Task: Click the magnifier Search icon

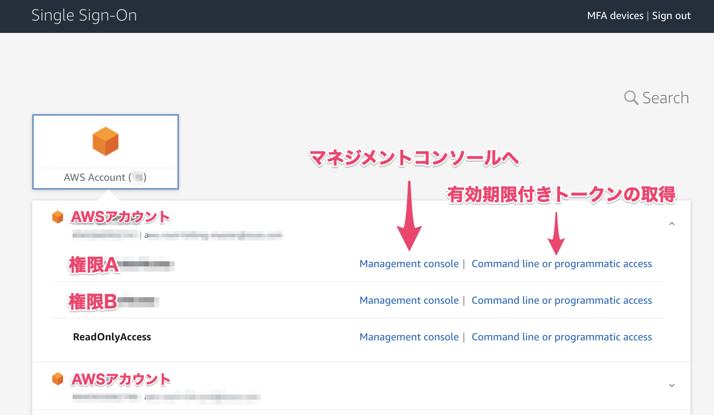Action: click(631, 98)
